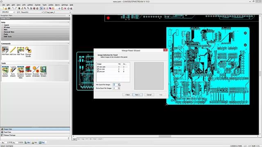
Task: Collapse the Tools section header
Action: click(x=68, y=63)
